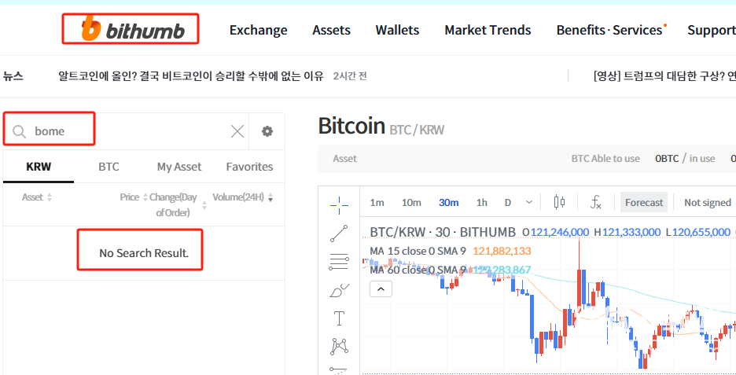Select the 1h chart interval

tap(481, 202)
